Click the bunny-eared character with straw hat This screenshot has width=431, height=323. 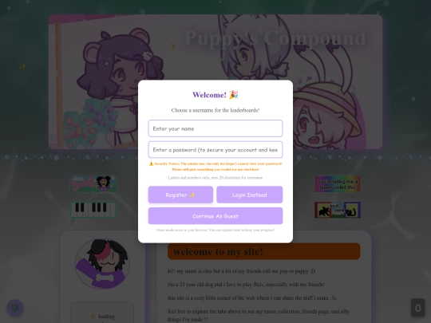pos(327,110)
